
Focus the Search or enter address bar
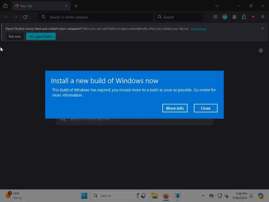click(x=95, y=17)
